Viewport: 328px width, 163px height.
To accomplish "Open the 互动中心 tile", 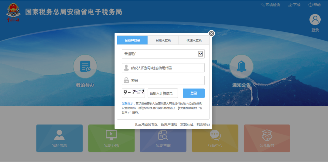I will [x=215, y=138].
